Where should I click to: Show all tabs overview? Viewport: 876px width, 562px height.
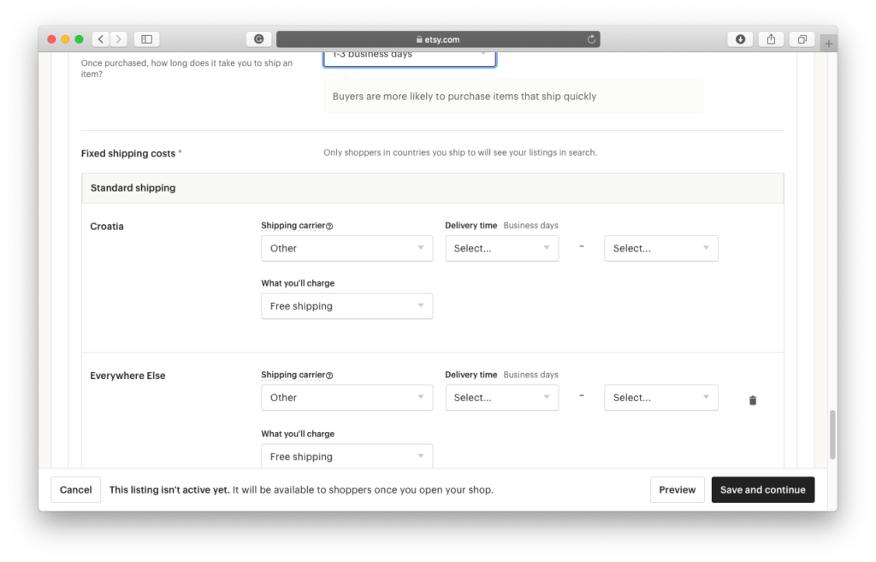click(x=802, y=39)
